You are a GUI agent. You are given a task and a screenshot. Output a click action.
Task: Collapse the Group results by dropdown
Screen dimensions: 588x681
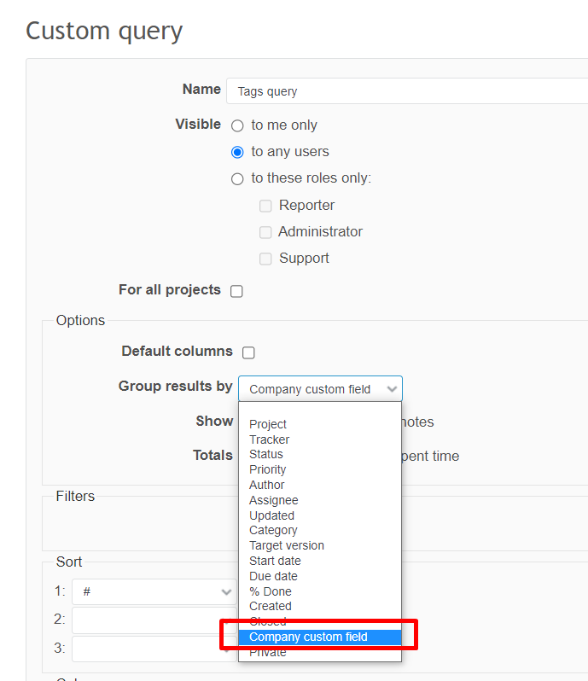click(320, 389)
